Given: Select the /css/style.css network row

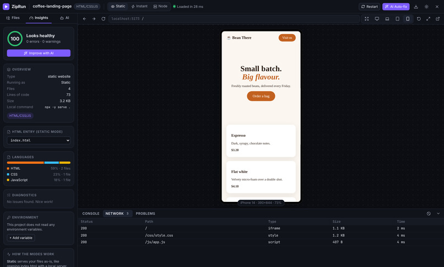Looking at the screenshot, I should point(261,235).
